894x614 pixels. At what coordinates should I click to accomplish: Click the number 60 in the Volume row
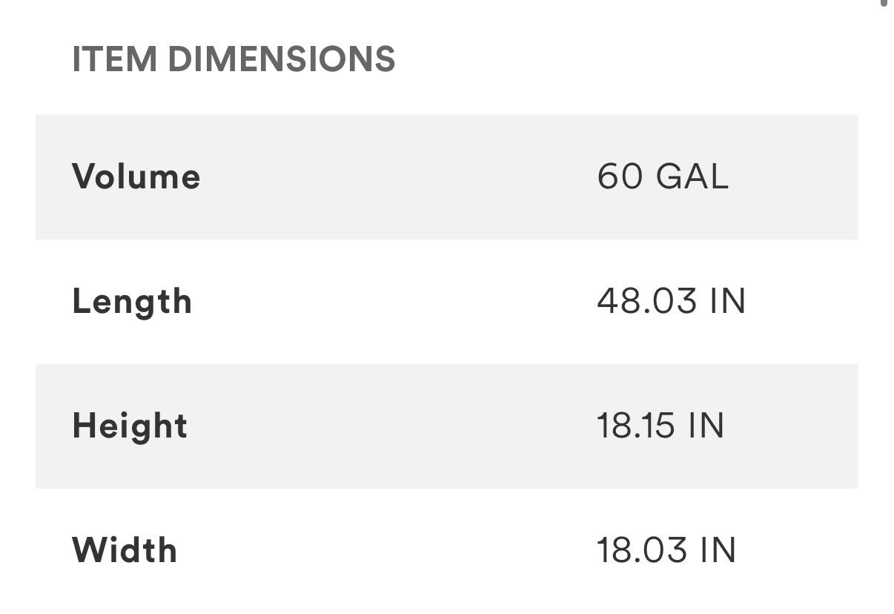coord(620,176)
